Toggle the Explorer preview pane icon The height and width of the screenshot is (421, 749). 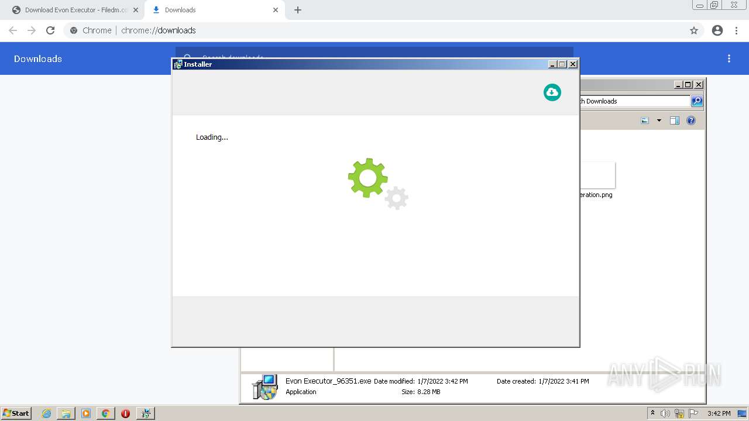click(x=674, y=120)
